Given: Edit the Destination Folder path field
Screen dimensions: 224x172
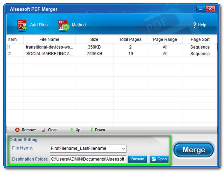Looking at the screenshot, I should pos(88,159).
